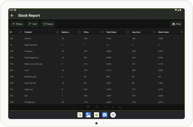Screen dimensions: 193x127
Task: Select Meat and potato pie row
Action: (96, 64)
